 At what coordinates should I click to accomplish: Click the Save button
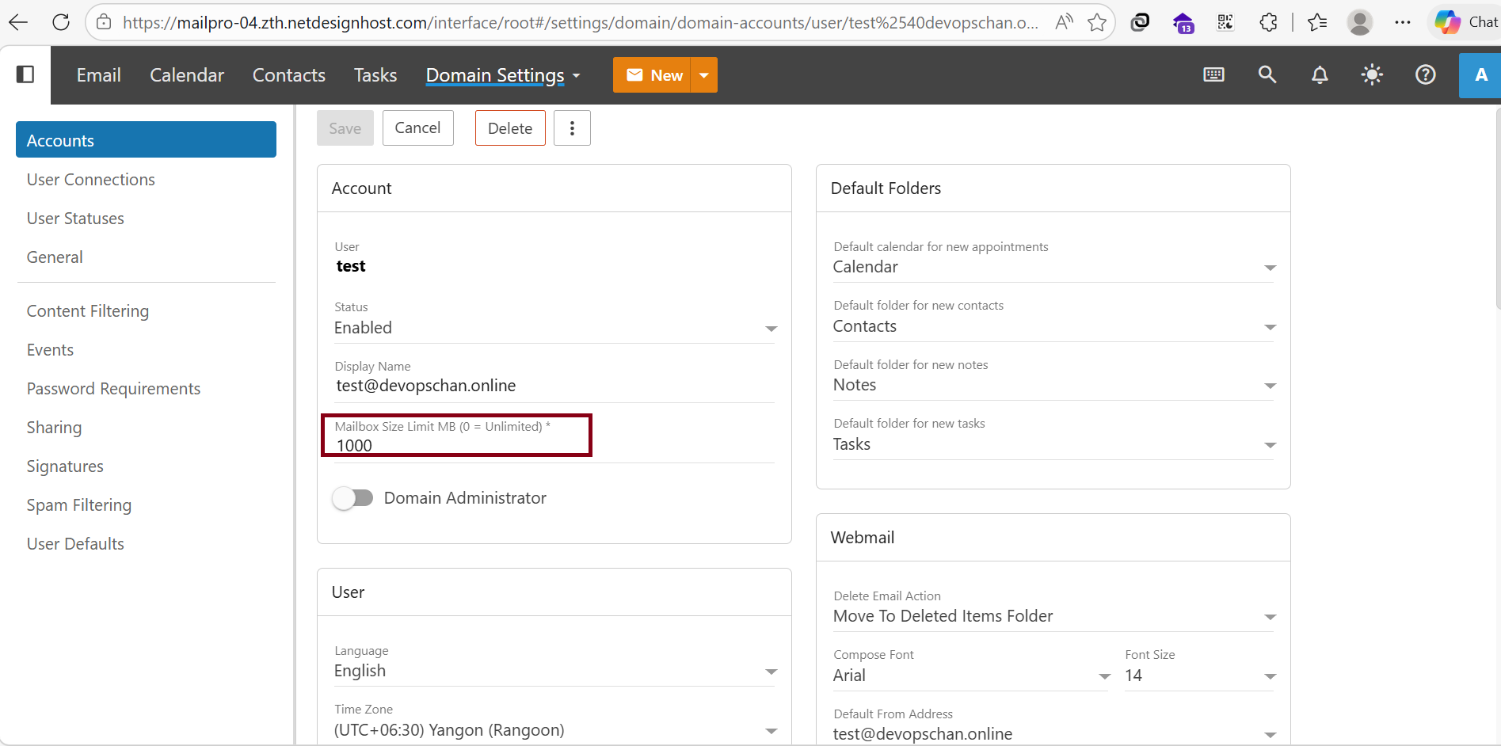tap(345, 128)
